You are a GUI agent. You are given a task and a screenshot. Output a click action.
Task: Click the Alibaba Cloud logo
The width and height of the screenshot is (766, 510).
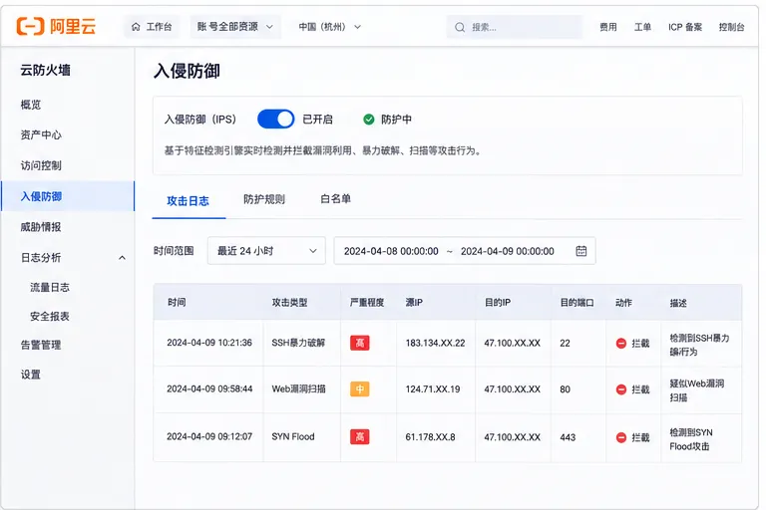pyautogui.click(x=56, y=26)
